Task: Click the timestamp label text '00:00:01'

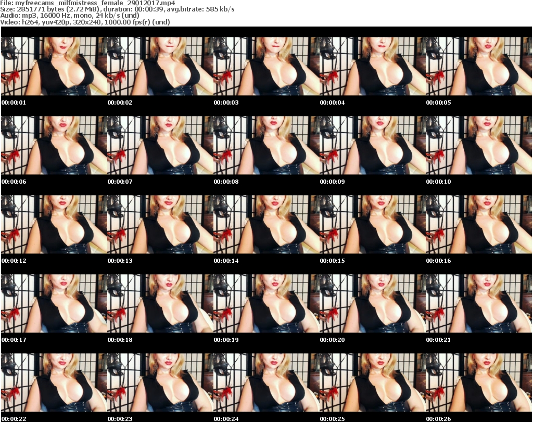Action: 14,103
